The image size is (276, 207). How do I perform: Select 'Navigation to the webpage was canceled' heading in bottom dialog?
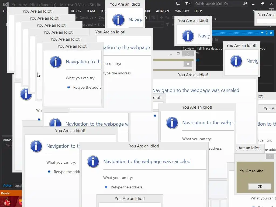147,161
